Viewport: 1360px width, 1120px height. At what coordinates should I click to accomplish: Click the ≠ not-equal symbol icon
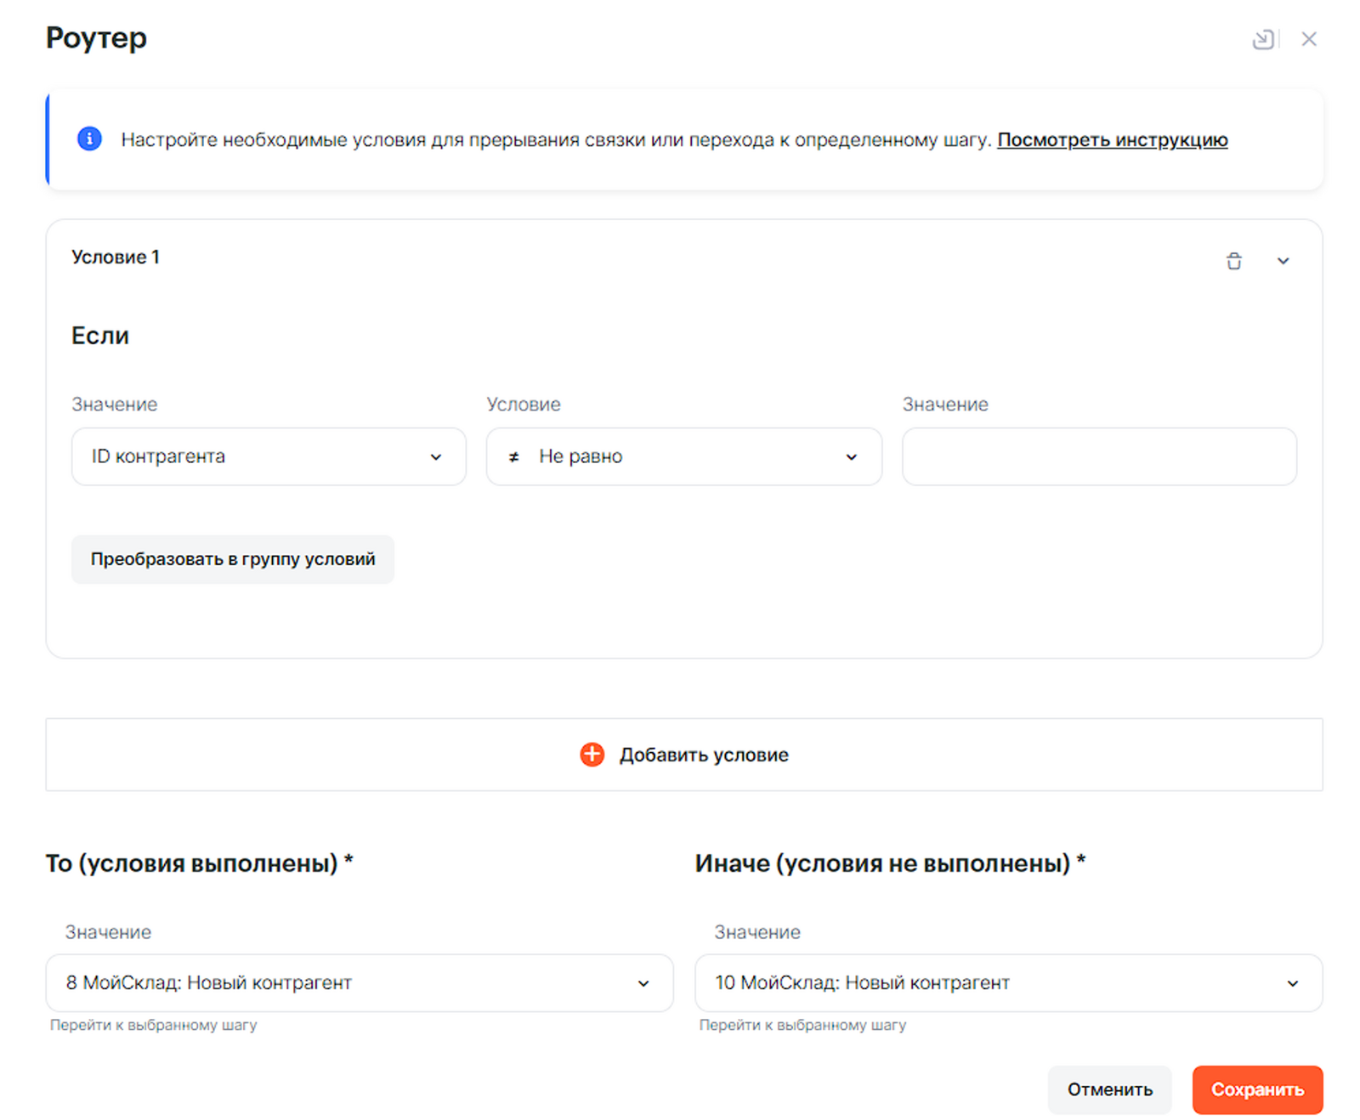513,457
